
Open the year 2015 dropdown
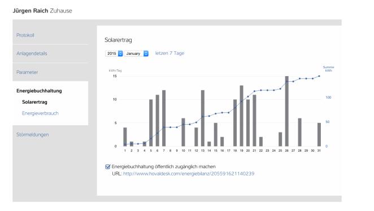114,54
